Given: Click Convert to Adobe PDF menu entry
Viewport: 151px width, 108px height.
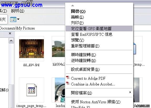Looking at the screenshot, I should tap(99, 78).
